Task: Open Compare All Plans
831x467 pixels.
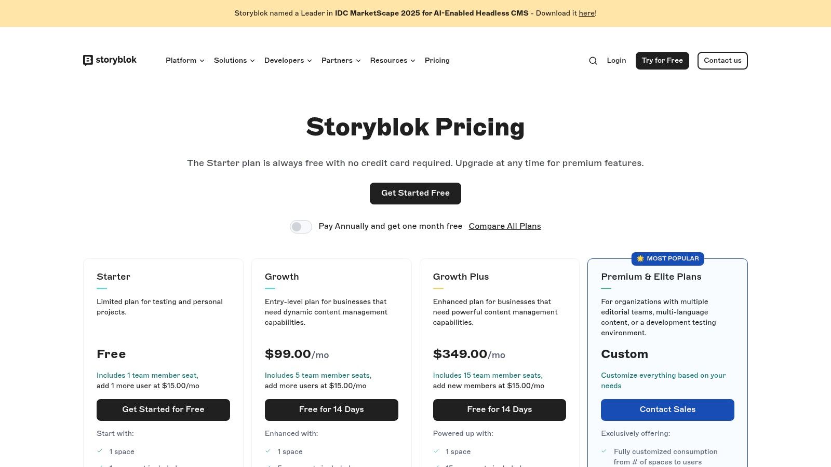Action: [504, 226]
